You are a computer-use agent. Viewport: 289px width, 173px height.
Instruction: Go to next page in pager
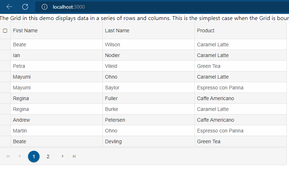coord(63,156)
